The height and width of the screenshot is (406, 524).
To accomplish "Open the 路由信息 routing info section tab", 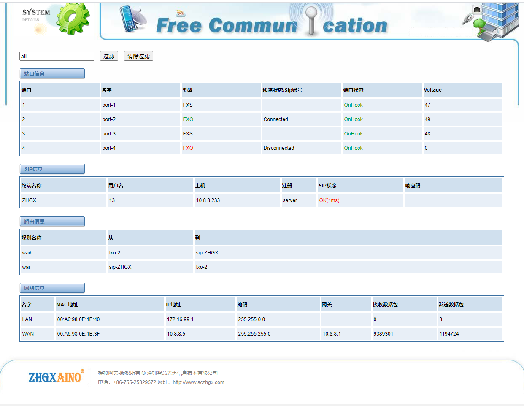I will (52, 221).
